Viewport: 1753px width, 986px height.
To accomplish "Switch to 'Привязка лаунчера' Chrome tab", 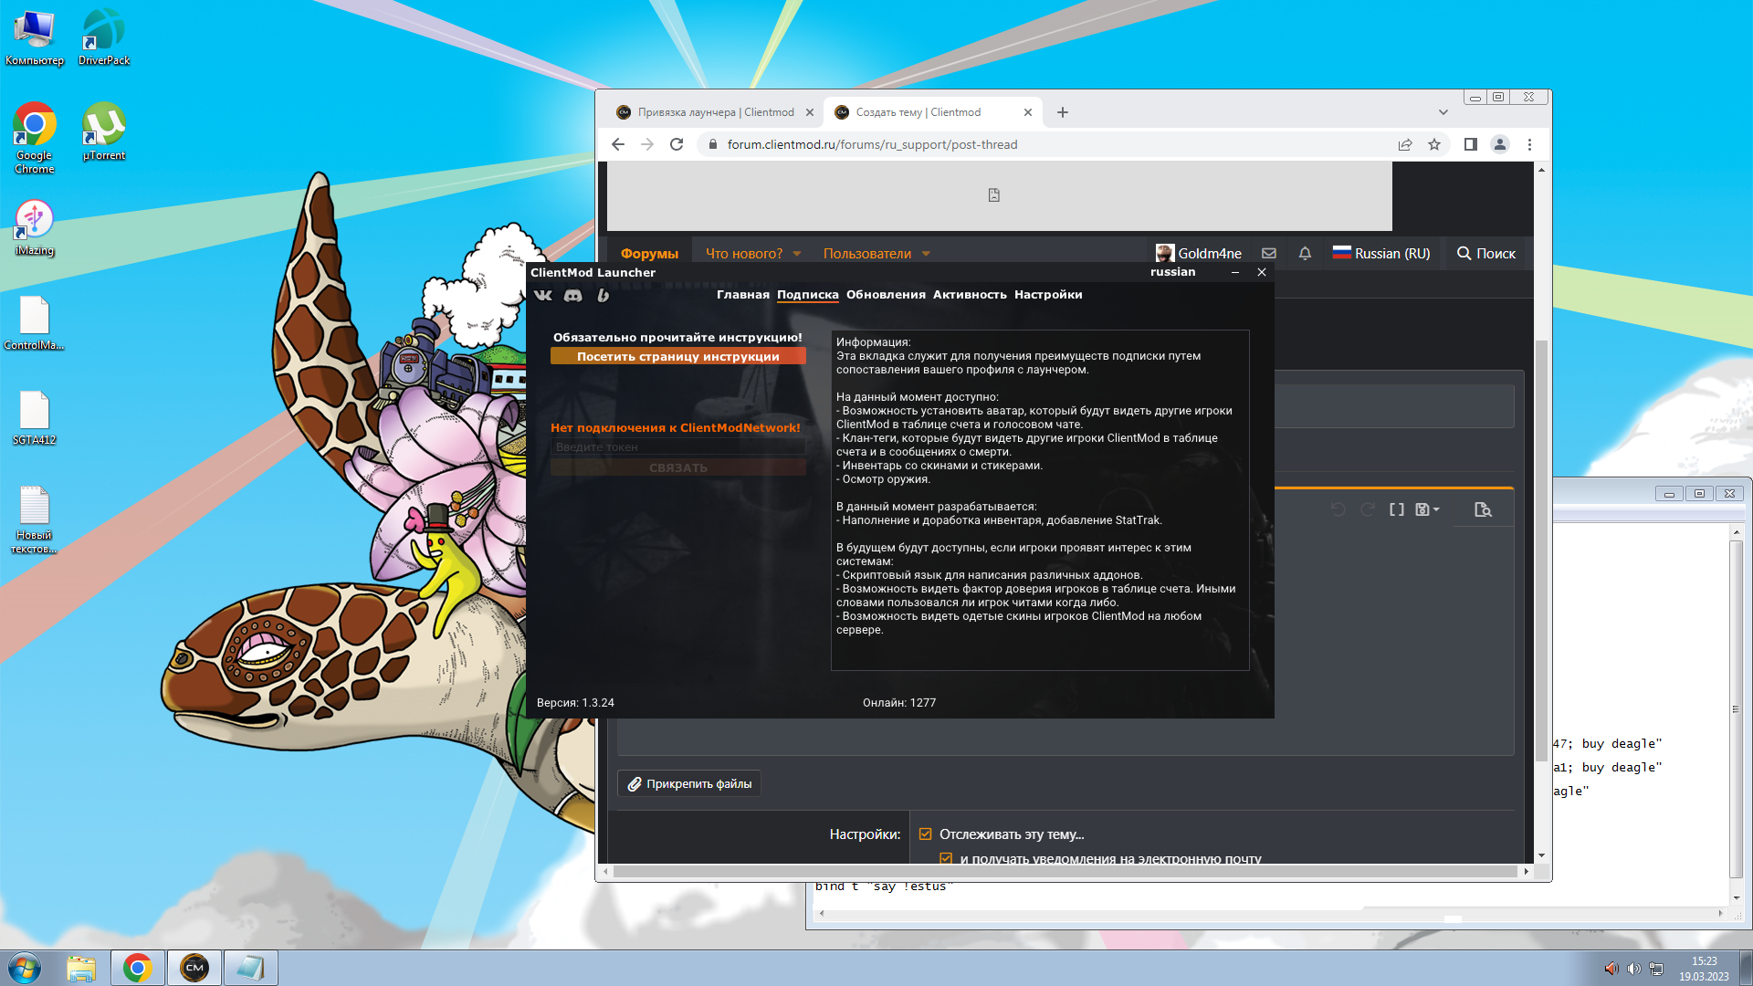I will pos(715,112).
